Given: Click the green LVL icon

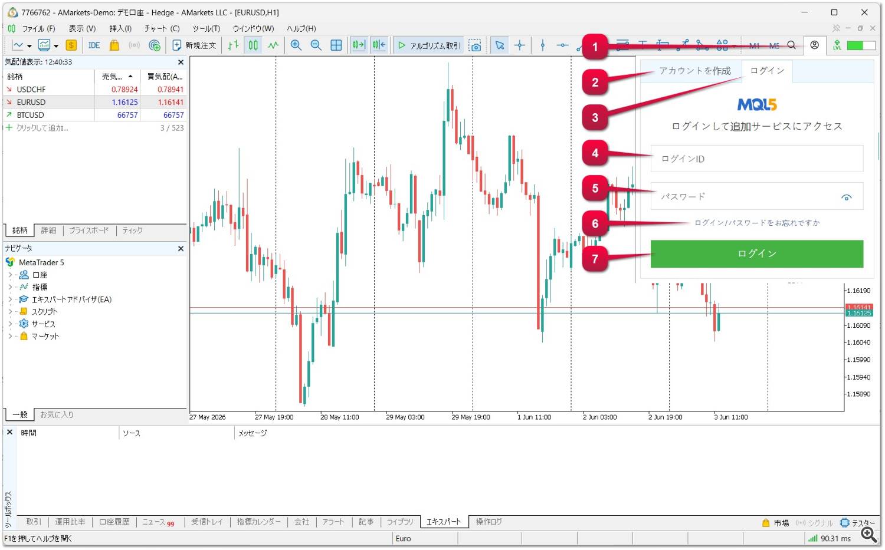Looking at the screenshot, I should (837, 45).
